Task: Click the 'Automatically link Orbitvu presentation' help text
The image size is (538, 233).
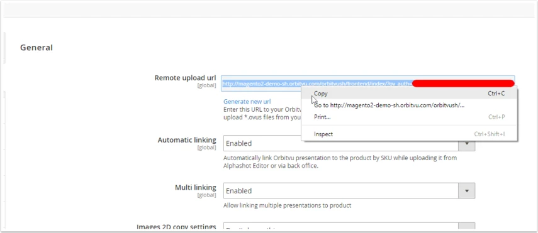Action: tap(340, 162)
